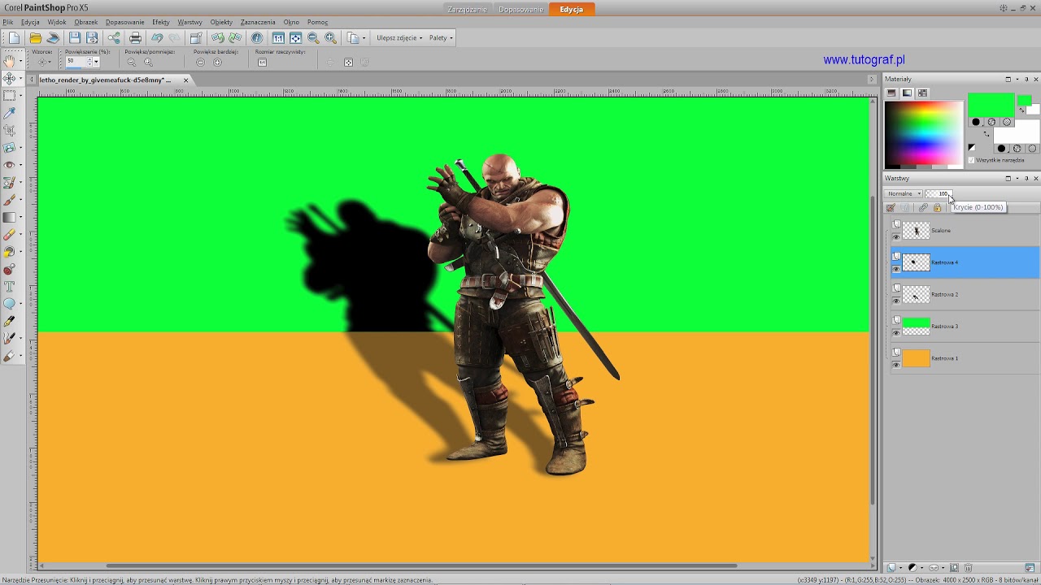
Task: Click the Image information icon
Action: click(x=257, y=38)
